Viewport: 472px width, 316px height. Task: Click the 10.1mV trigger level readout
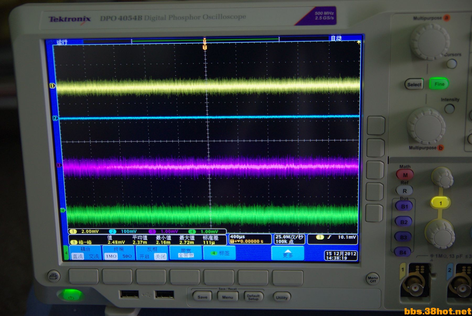[347, 237]
